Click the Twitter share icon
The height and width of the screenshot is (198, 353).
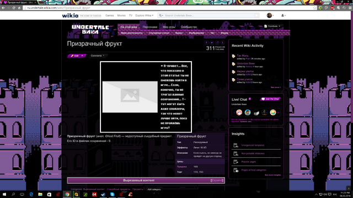coord(212,42)
